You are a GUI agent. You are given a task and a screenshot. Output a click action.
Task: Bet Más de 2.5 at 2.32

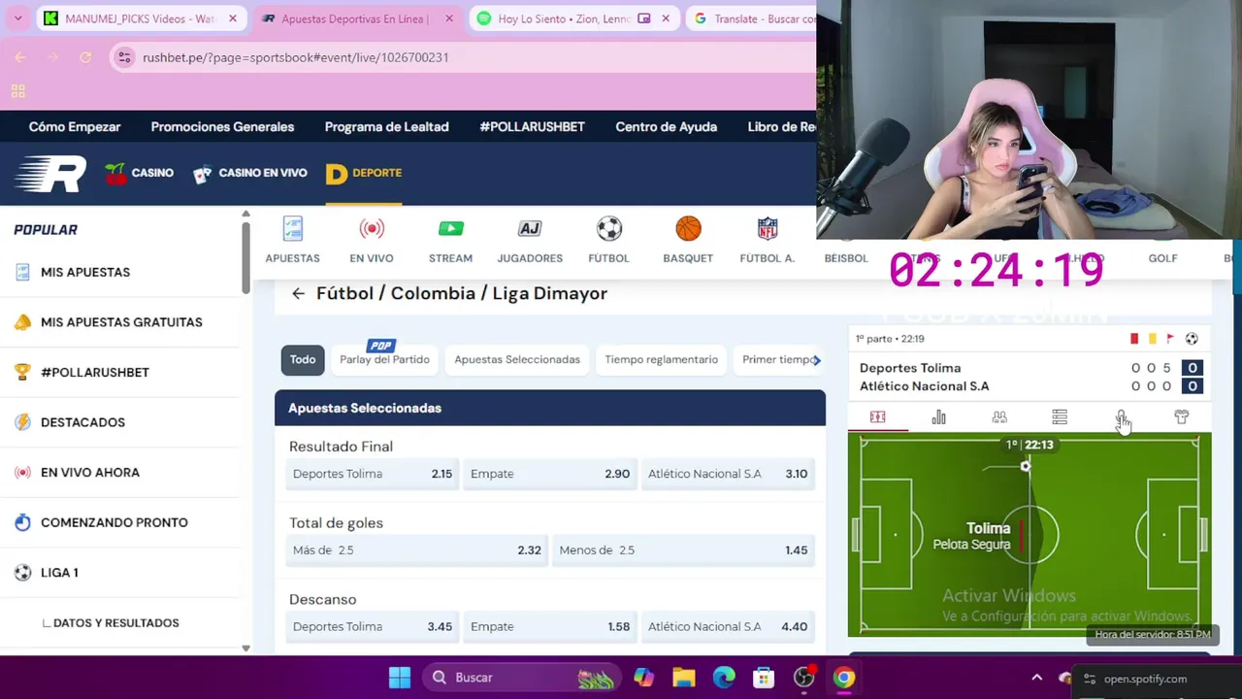417,550
